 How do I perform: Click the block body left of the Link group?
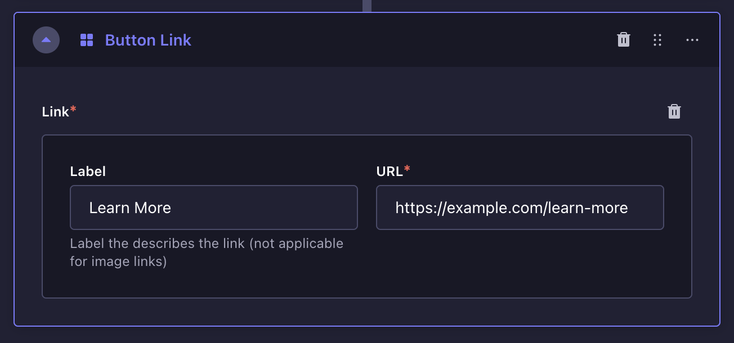tap(28, 214)
